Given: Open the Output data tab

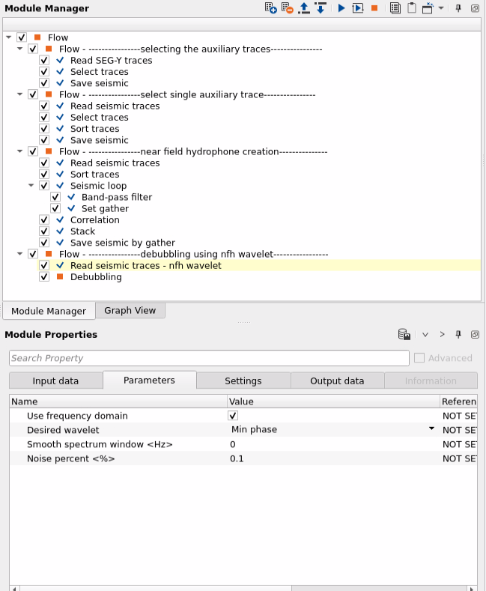Looking at the screenshot, I should click(337, 381).
